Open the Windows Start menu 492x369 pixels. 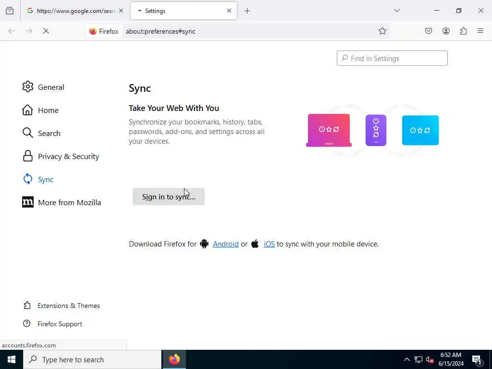coord(12,359)
